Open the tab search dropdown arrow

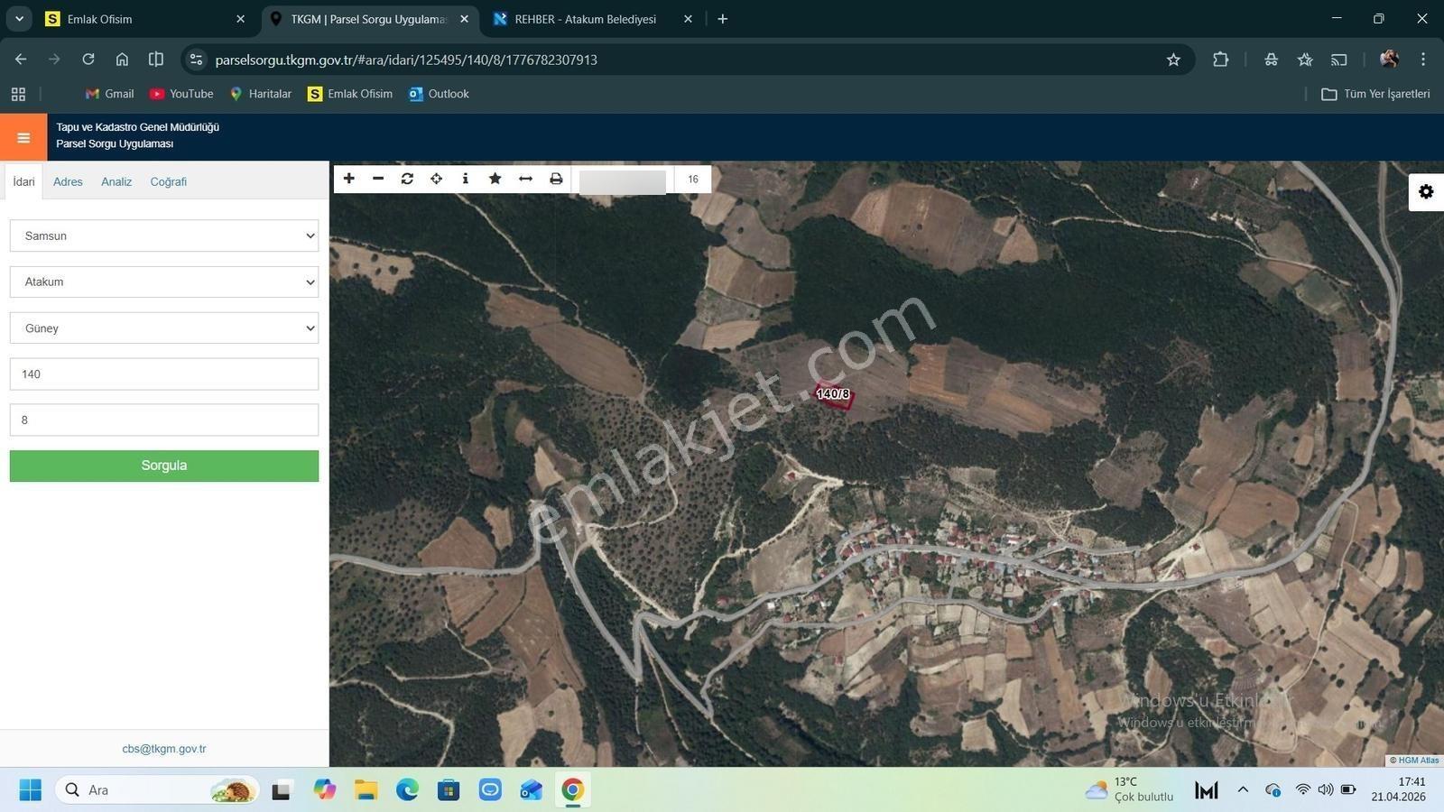coord(19,19)
